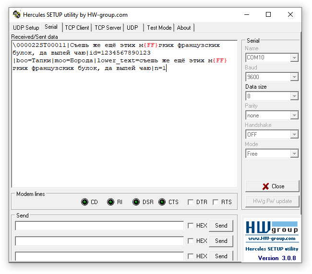Open the Handshake OFF dropdown
The width and height of the screenshot is (312, 274).
(x=294, y=135)
